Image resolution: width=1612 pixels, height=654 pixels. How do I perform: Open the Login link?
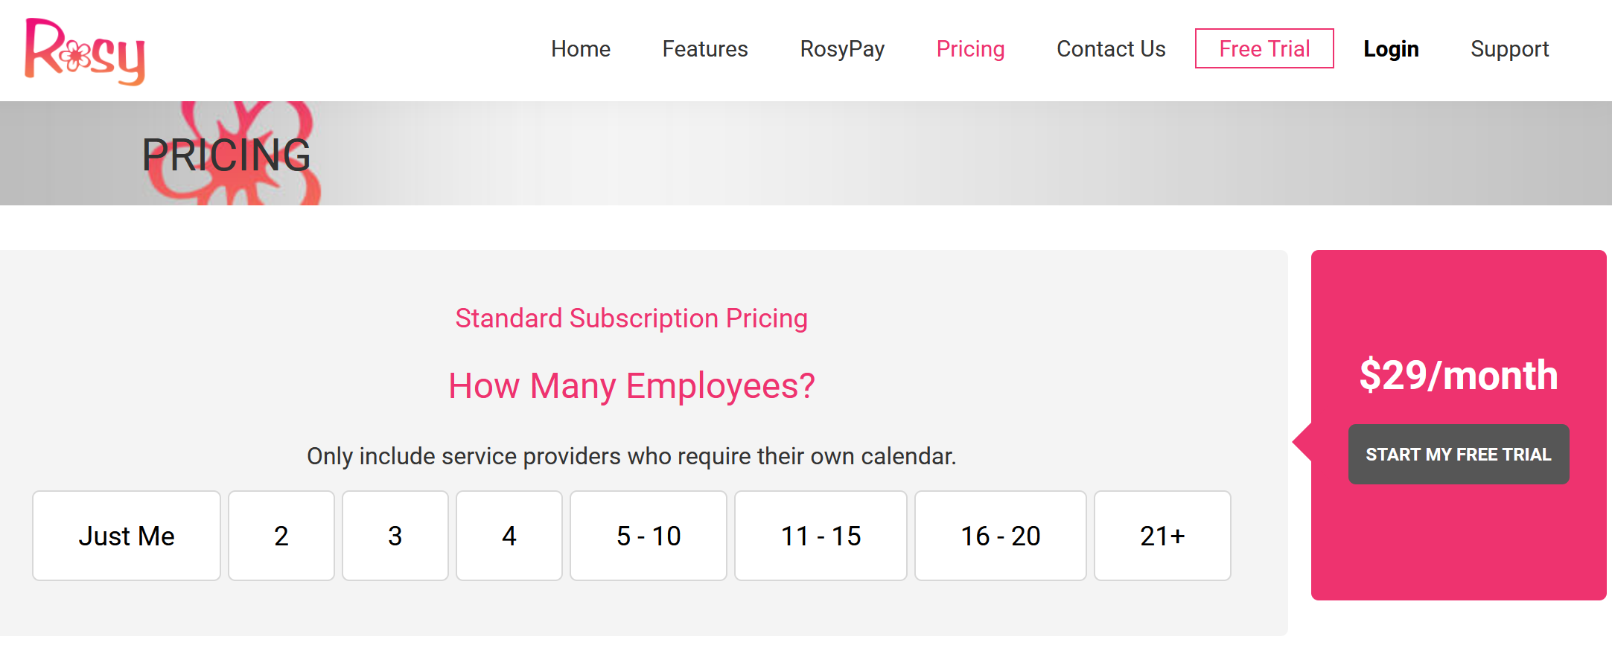(1391, 49)
